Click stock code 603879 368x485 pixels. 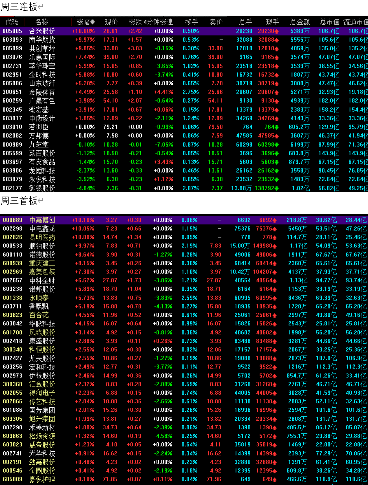pyautogui.click(x=12, y=179)
